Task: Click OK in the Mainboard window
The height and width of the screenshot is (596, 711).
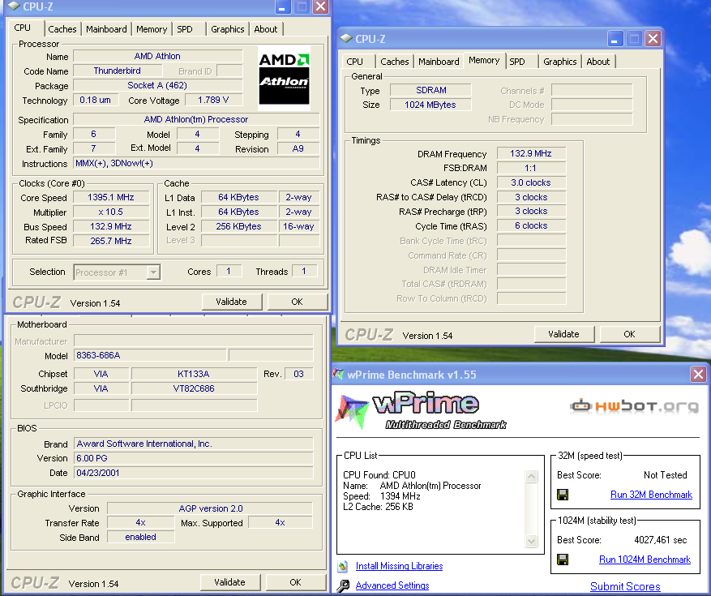Action: [296, 582]
